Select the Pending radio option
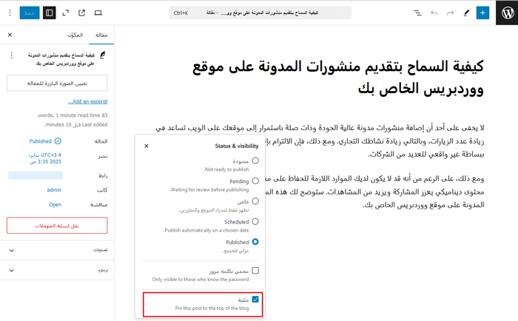This screenshot has height=321, width=518. (x=255, y=181)
